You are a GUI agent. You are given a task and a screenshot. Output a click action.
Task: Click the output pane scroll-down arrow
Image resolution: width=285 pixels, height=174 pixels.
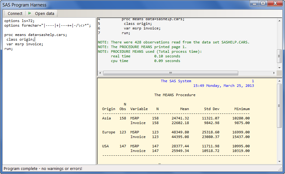(279, 162)
